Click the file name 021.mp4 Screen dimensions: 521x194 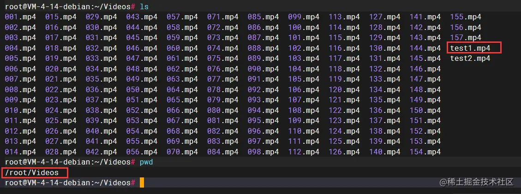tap(61, 80)
